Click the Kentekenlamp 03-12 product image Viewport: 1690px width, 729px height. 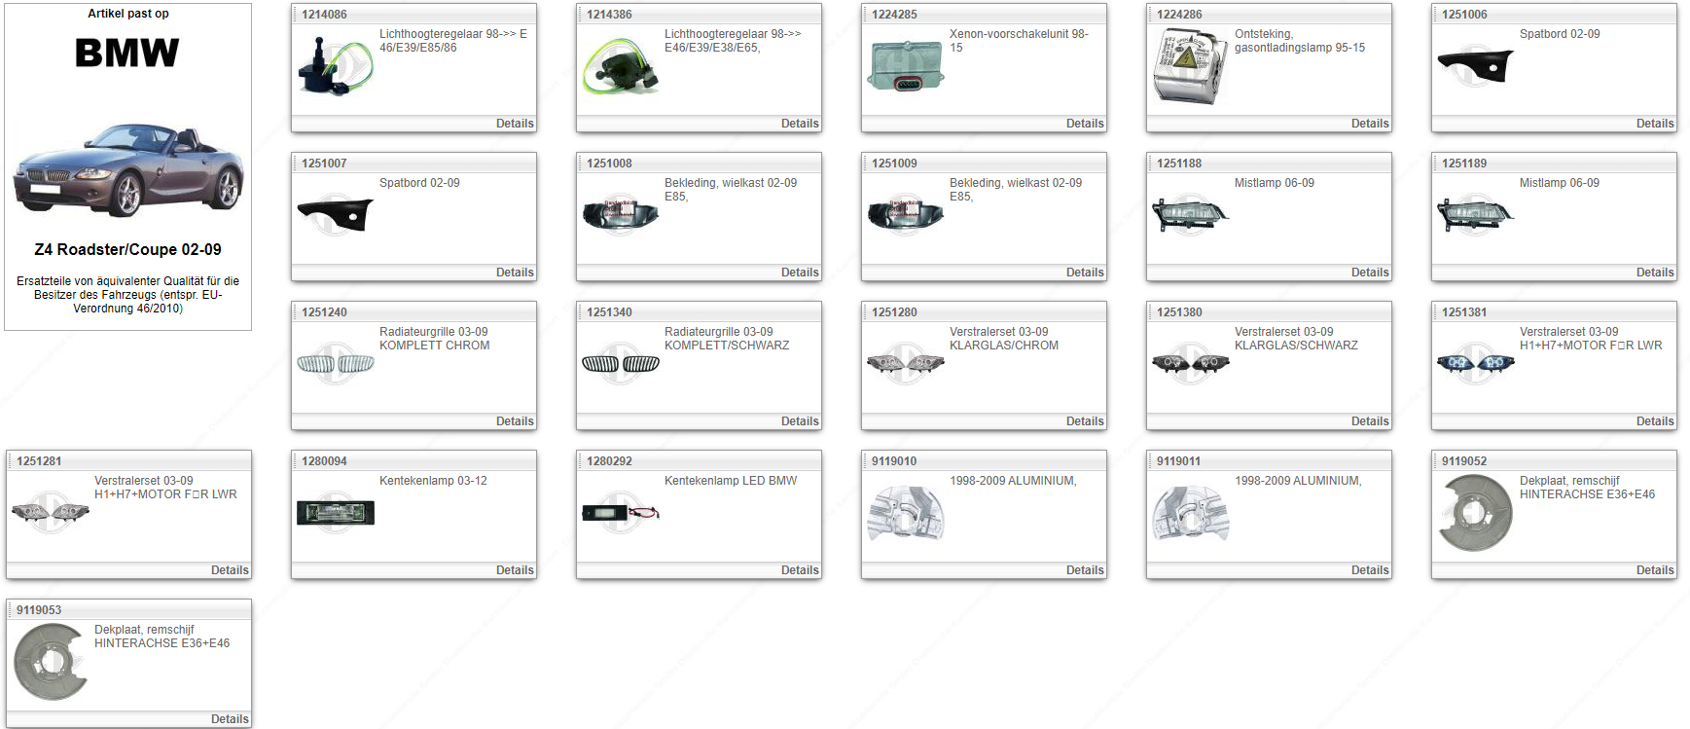335,513
